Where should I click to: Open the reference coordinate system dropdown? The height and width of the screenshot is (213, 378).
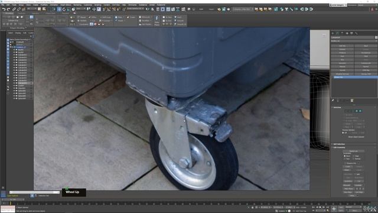81,9
